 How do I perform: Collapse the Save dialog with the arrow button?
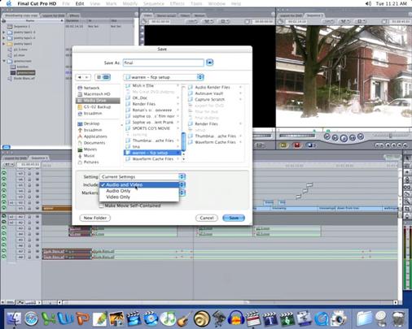tap(209, 63)
